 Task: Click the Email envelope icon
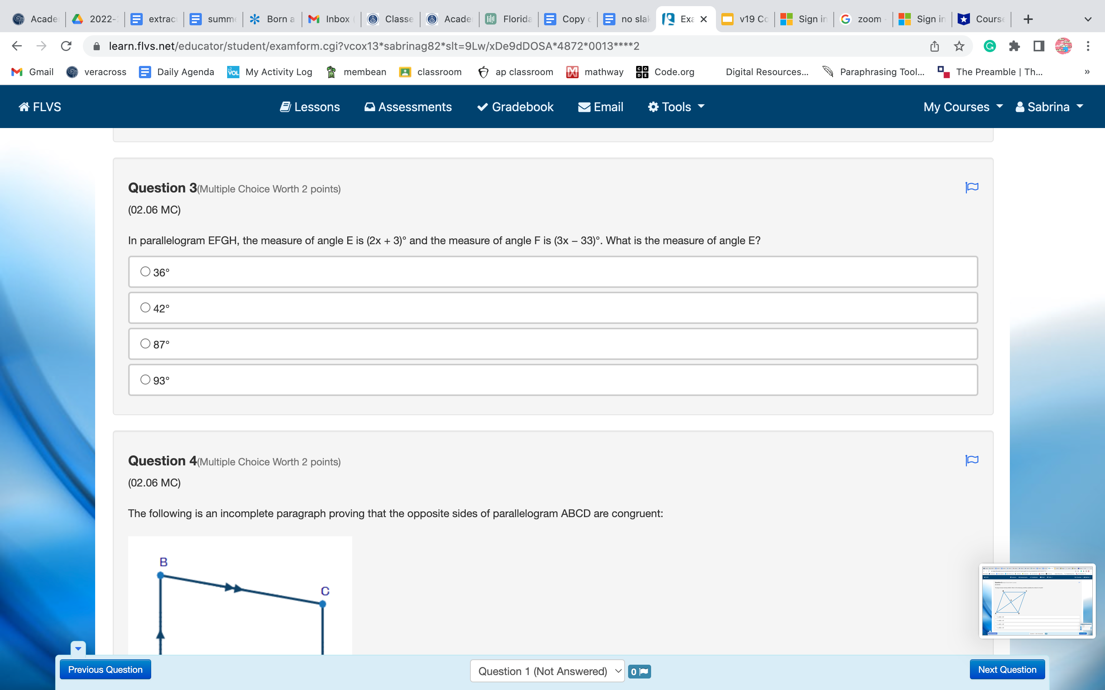pos(584,107)
